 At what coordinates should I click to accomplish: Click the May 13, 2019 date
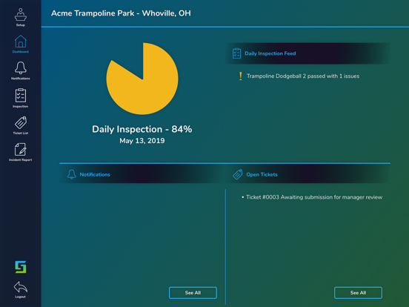tap(142, 141)
